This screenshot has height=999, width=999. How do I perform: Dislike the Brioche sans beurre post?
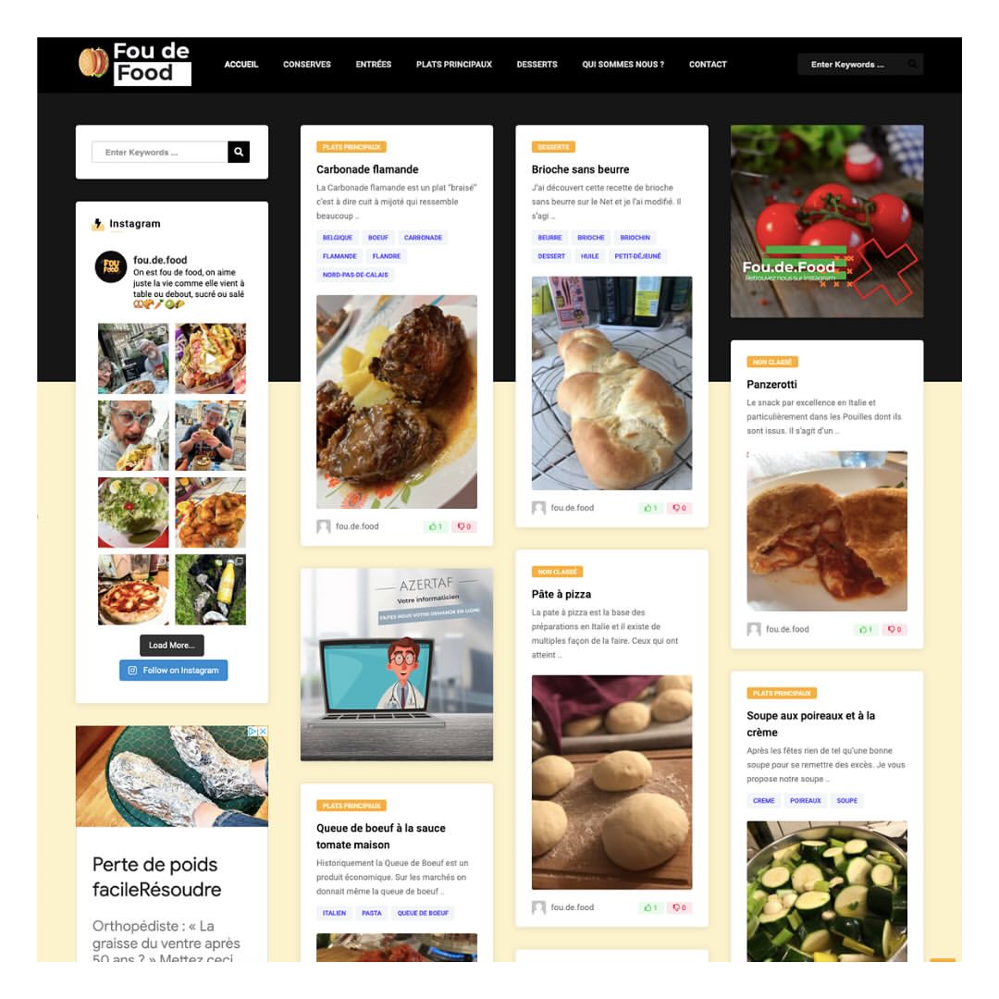pos(679,508)
